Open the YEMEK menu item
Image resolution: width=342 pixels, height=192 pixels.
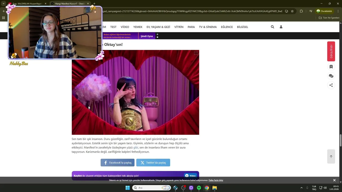click(138, 27)
